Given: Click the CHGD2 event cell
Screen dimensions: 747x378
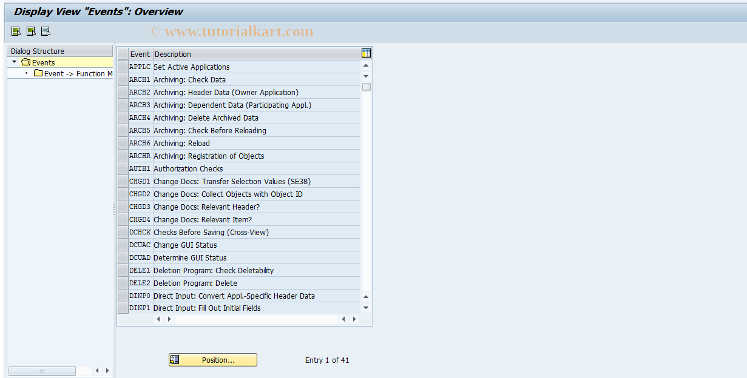Looking at the screenshot, I should coord(140,194).
